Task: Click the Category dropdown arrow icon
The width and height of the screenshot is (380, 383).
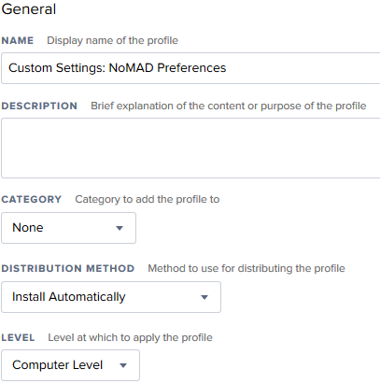Action: (x=120, y=228)
